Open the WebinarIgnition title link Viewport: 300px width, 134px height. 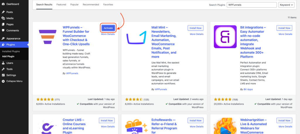[x=253, y=126]
